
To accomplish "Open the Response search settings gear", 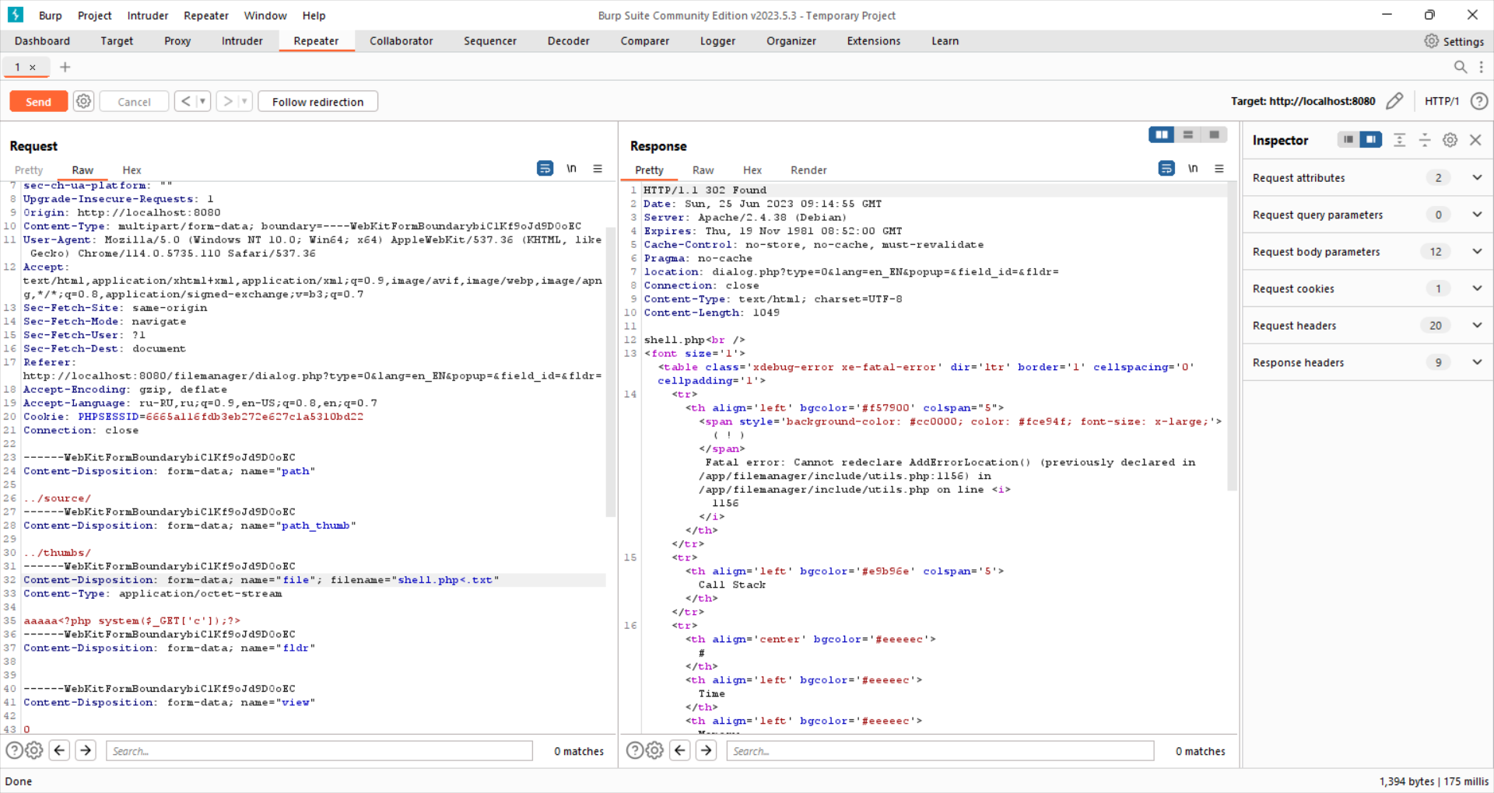I will (x=655, y=750).
